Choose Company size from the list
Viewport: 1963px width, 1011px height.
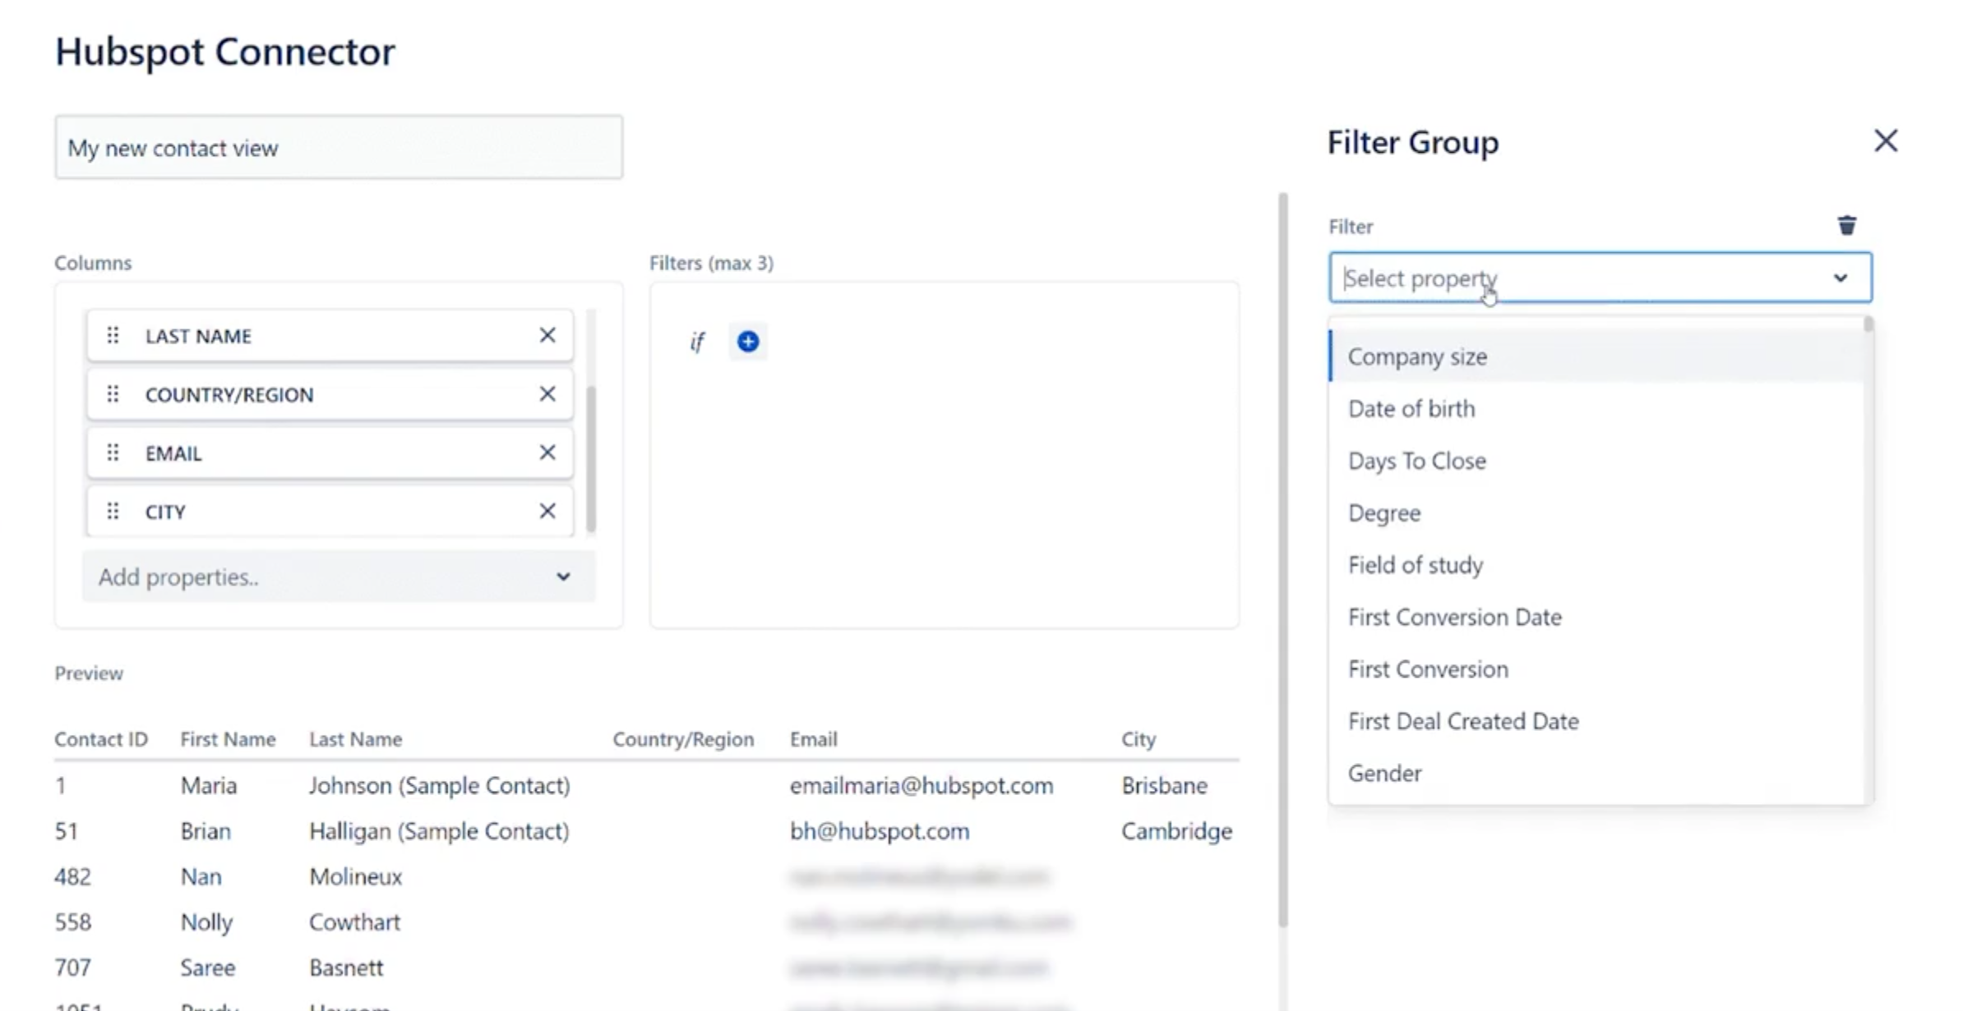click(1417, 356)
